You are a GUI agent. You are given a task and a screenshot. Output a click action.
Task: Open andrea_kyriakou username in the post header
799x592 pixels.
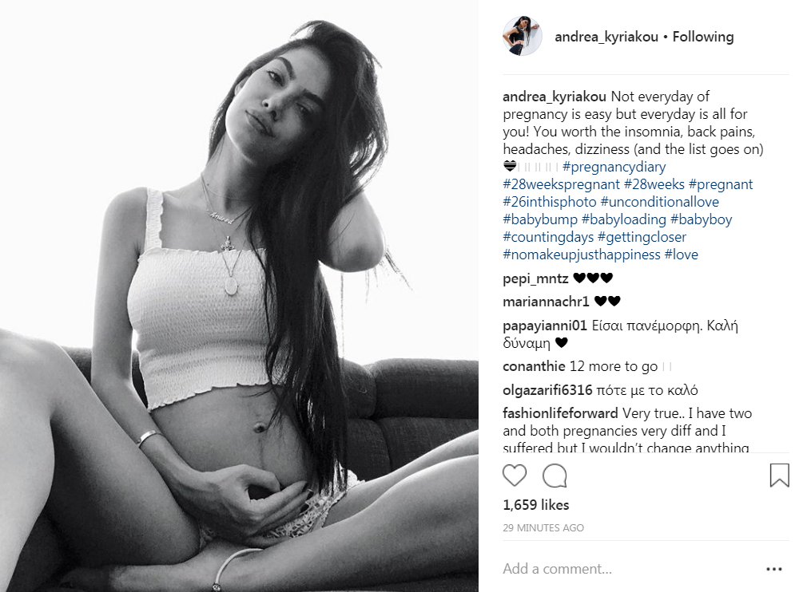coord(606,37)
